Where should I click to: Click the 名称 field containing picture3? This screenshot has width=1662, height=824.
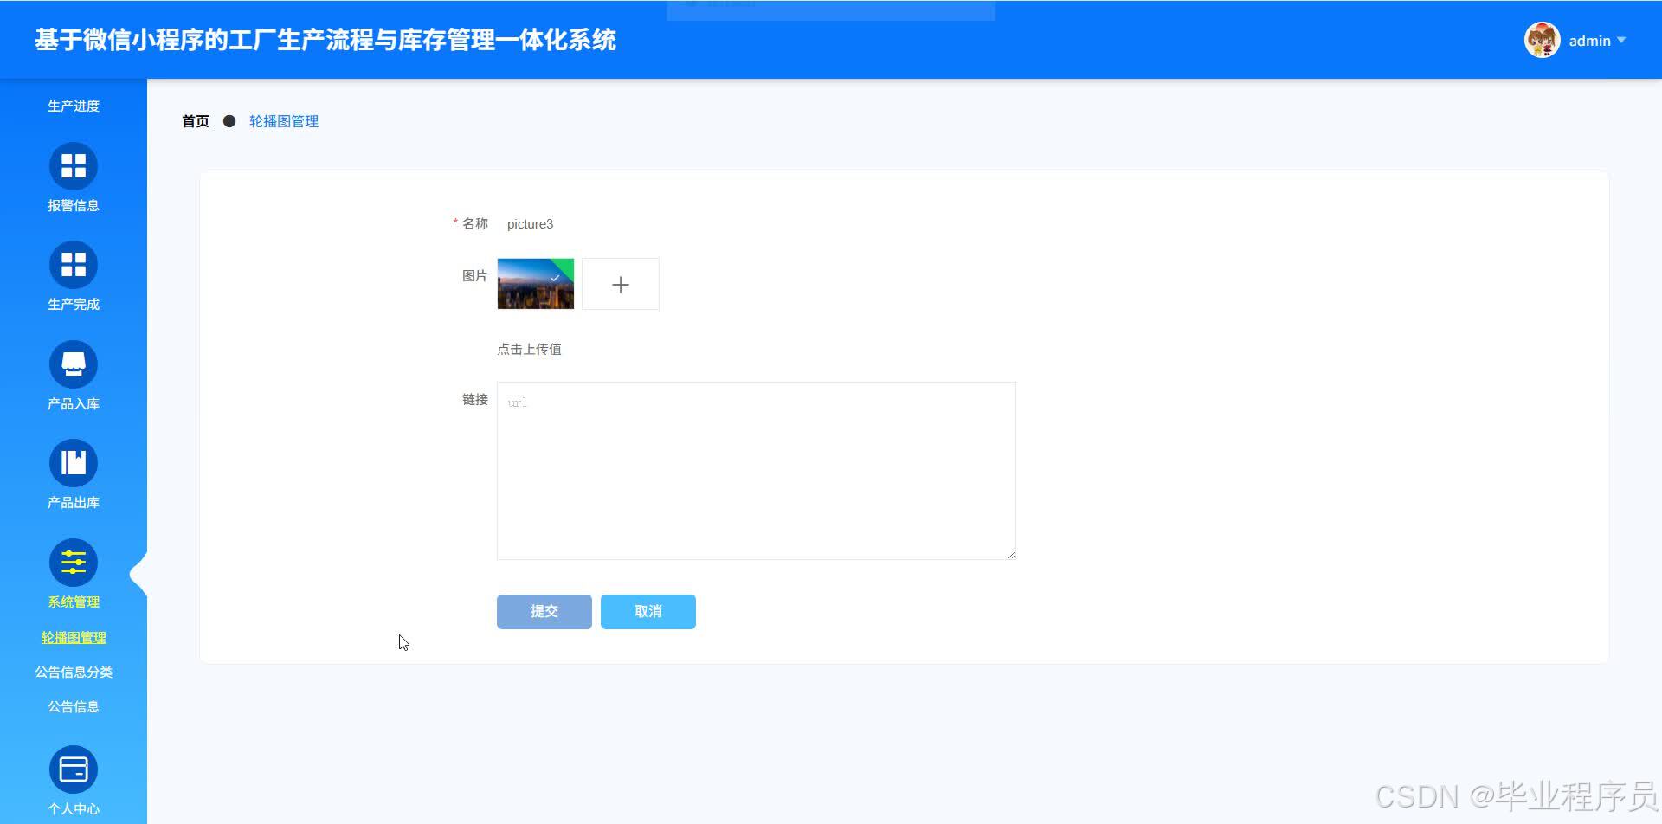(757, 224)
